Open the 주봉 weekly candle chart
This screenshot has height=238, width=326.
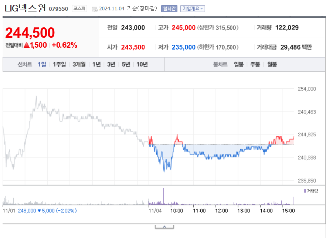tap(255, 64)
